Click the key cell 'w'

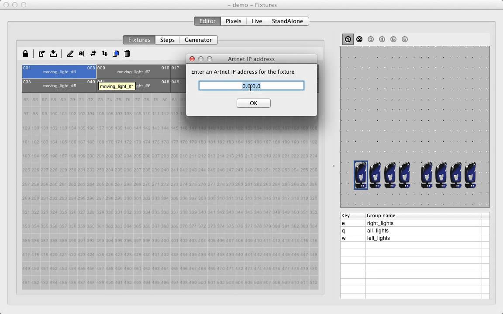coord(353,238)
